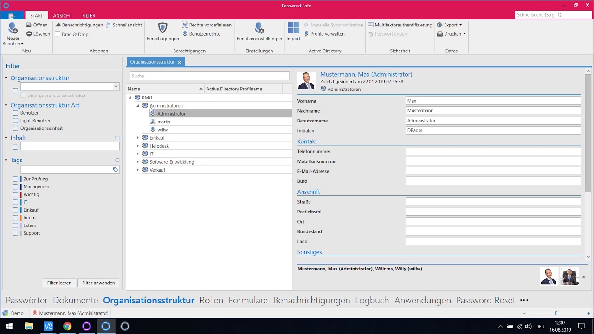Show more modules via the ellipsis
594x334 pixels.
tap(524, 300)
